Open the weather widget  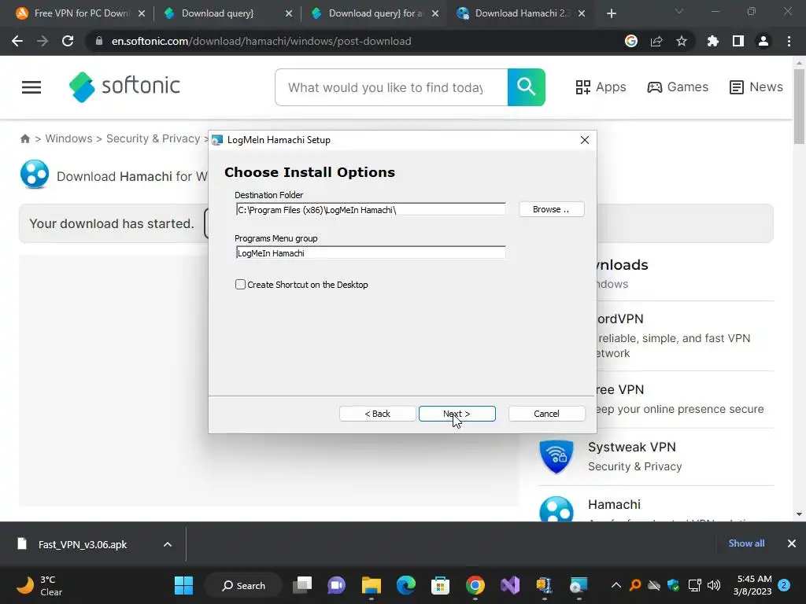point(39,585)
